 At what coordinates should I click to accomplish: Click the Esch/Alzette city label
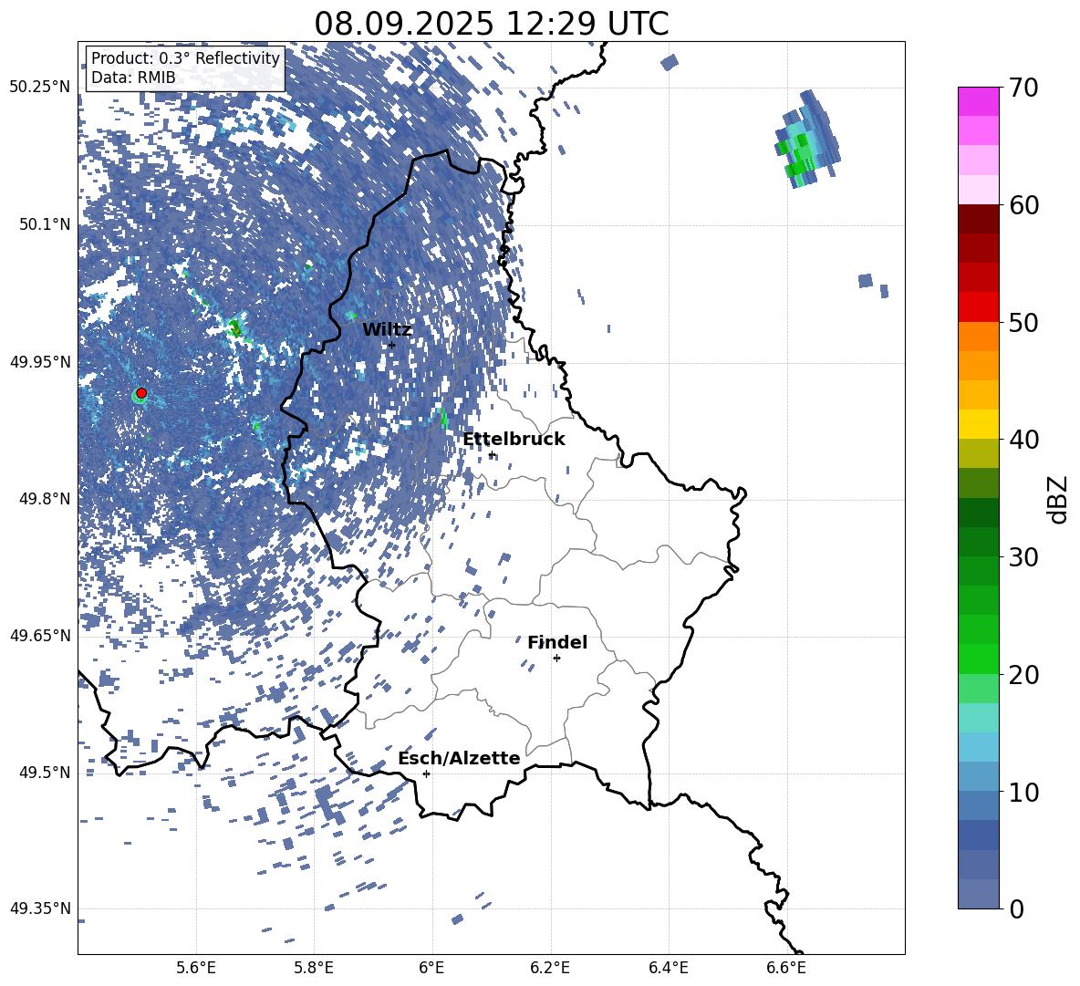(x=459, y=758)
